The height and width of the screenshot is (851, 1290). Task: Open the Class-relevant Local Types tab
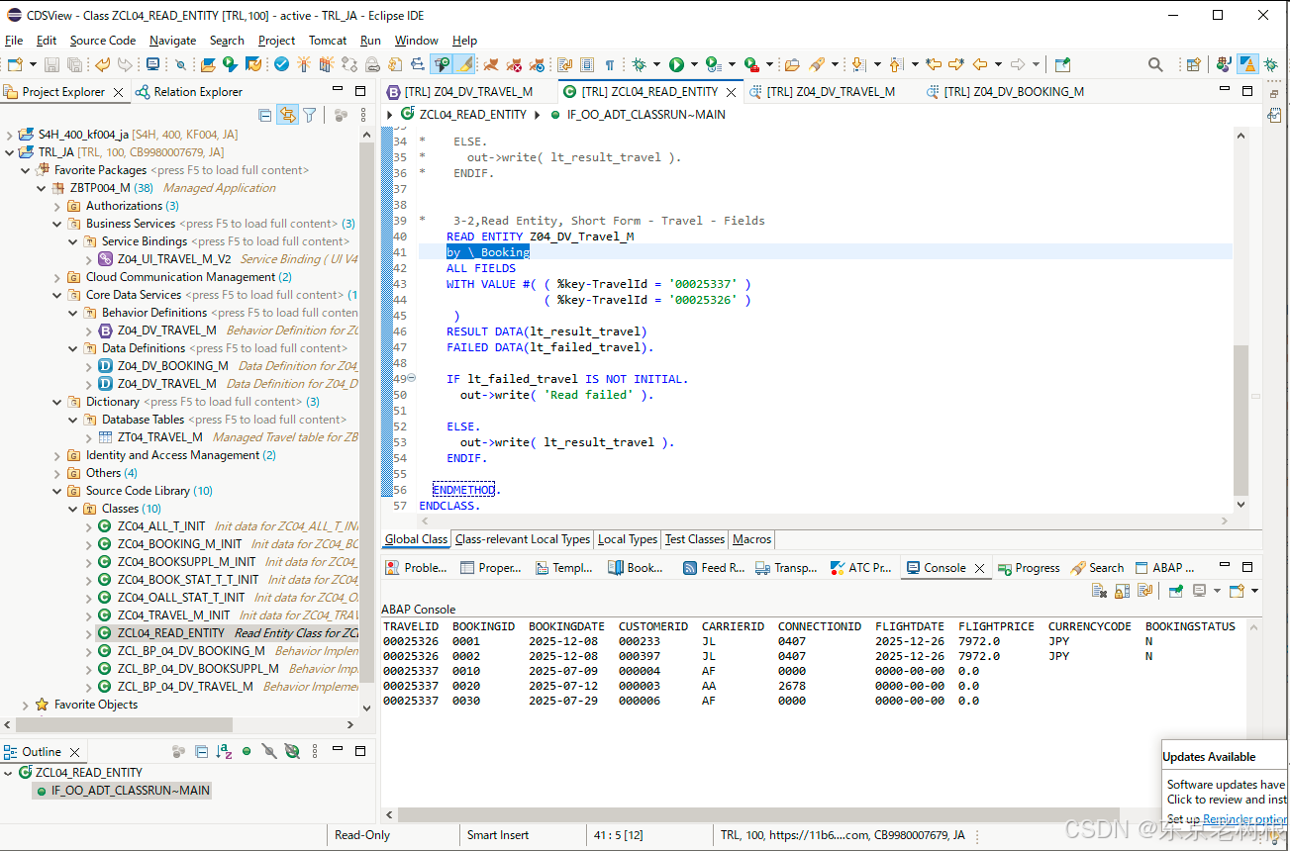(x=522, y=539)
